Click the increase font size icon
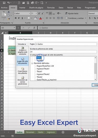 39,14
